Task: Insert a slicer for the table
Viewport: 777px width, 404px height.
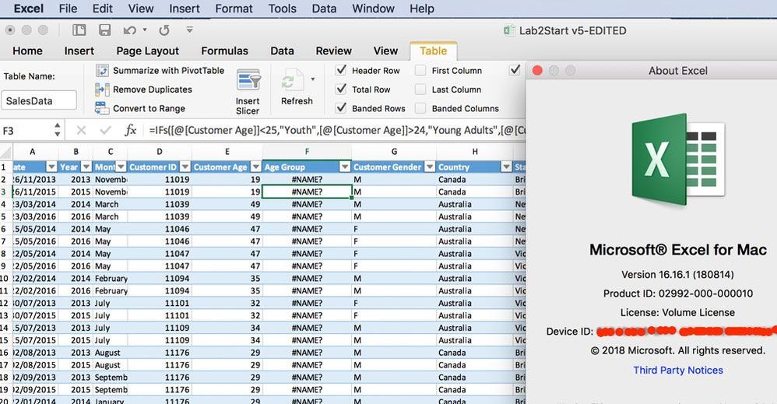Action: tap(248, 92)
